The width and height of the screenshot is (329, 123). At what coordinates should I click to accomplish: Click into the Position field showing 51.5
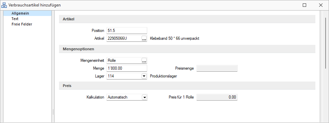tap(127, 31)
